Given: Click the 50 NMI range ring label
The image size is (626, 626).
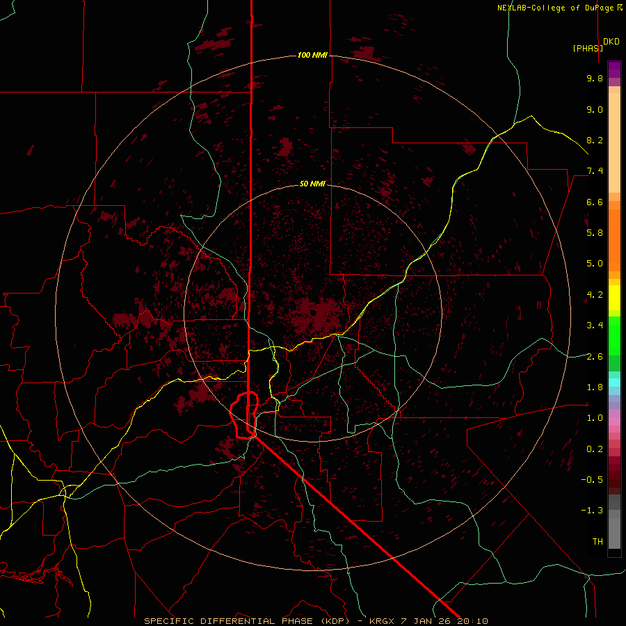Looking at the screenshot, I should (312, 184).
